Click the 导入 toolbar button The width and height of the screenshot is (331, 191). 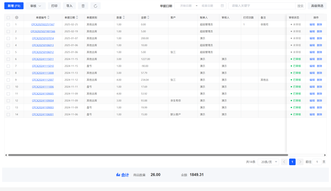click(x=69, y=6)
